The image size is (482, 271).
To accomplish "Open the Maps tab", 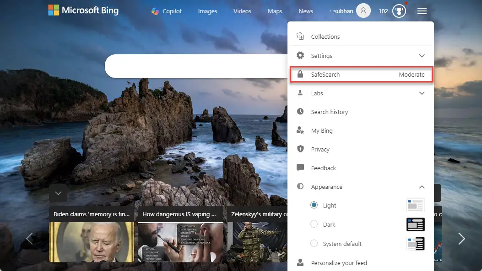I will [x=275, y=11].
